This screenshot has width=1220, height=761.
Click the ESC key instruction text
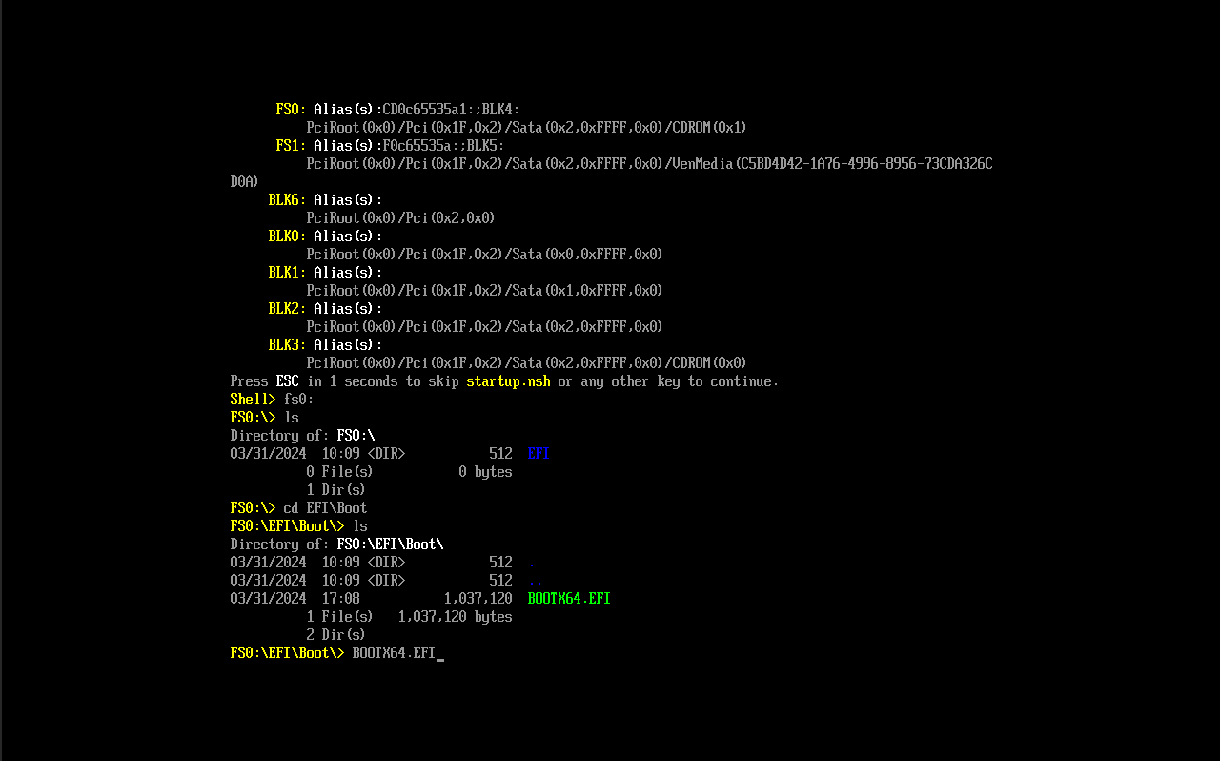click(x=287, y=380)
